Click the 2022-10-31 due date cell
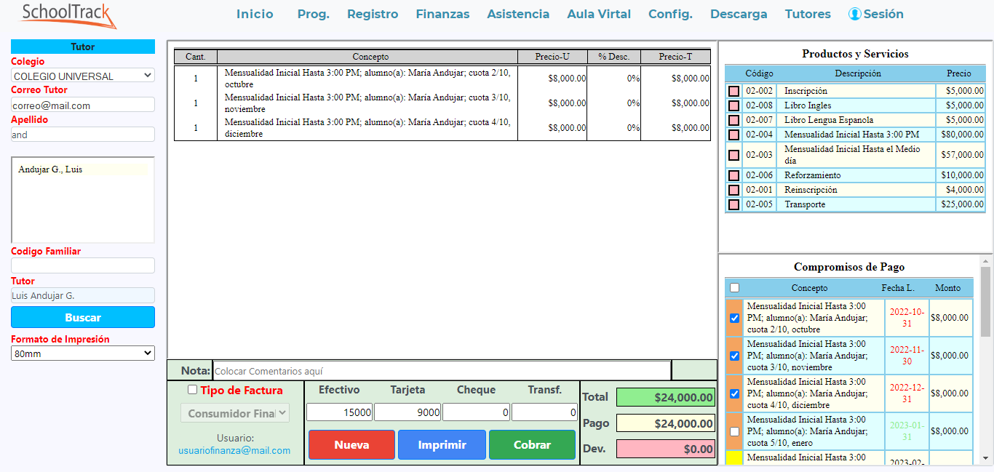 [x=907, y=318]
